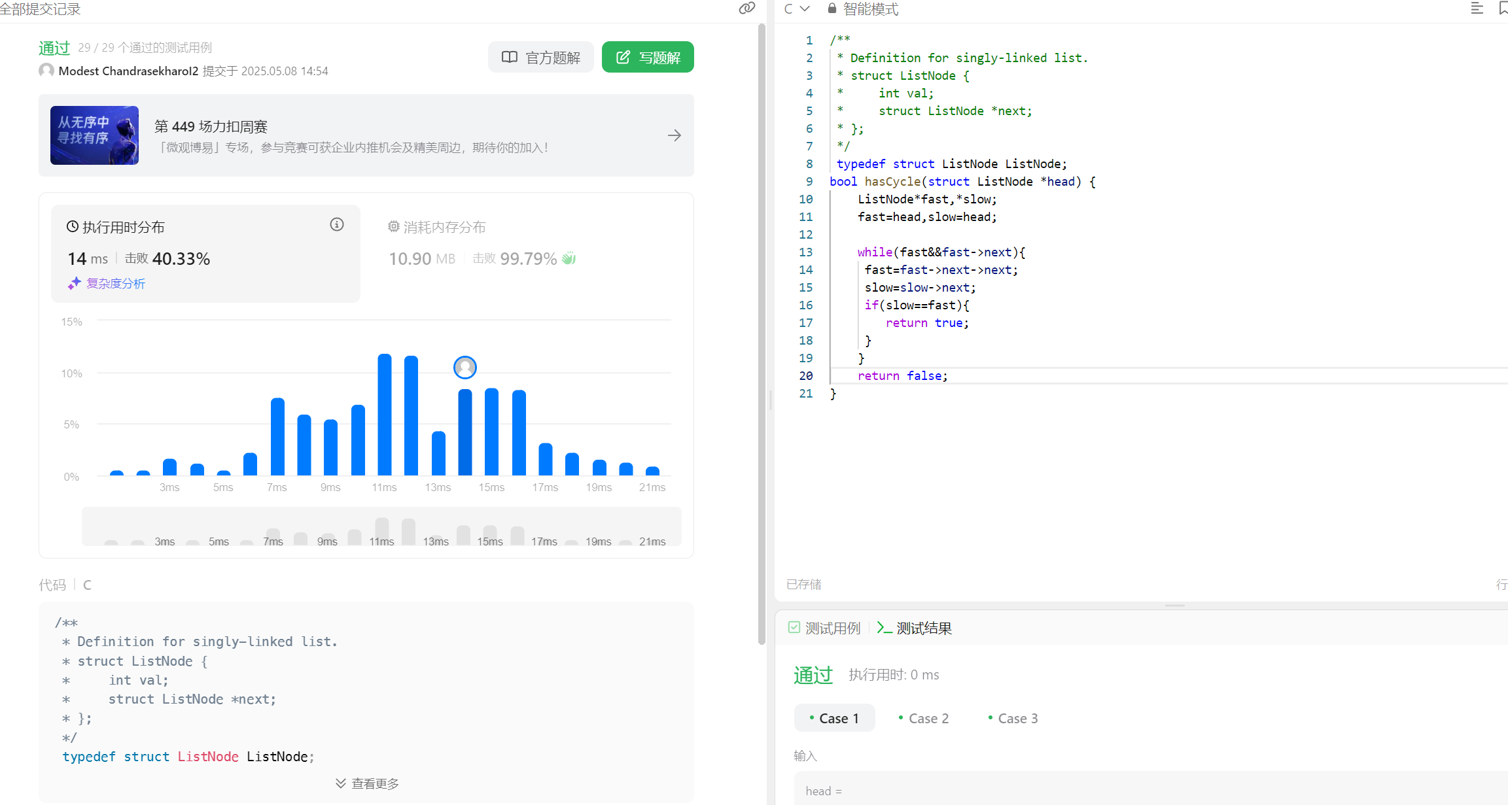Click the bookmark icon in editor header
Viewport: 1508px width, 805px height.
pyautogui.click(x=1503, y=9)
